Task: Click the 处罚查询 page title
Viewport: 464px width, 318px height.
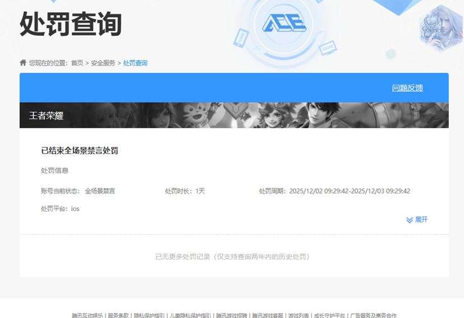Action: pyautogui.click(x=71, y=24)
